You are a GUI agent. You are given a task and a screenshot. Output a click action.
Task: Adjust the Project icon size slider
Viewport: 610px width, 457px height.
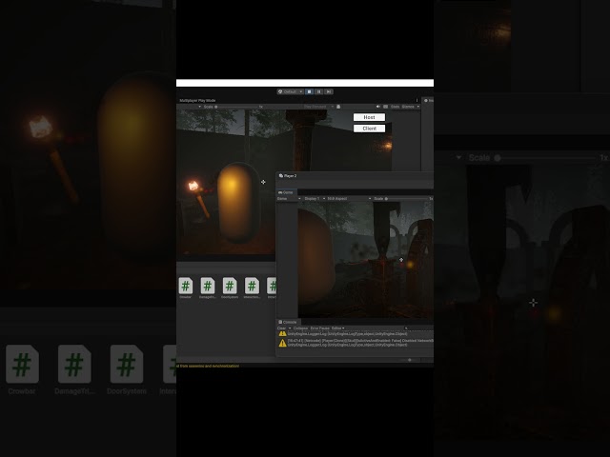410,360
